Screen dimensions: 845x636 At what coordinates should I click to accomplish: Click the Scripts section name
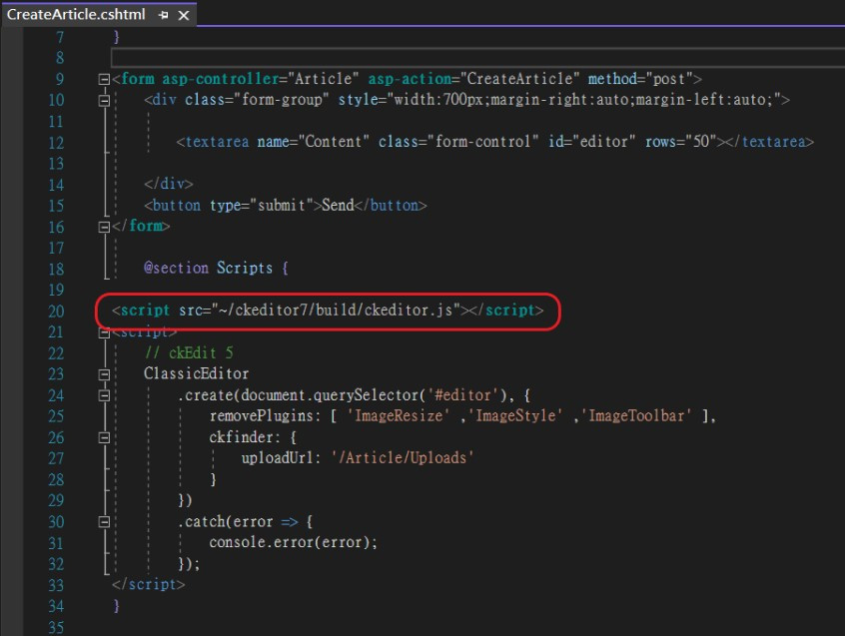coord(245,269)
